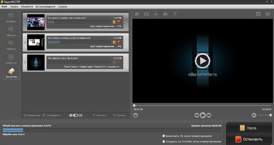
Task: Open the Обработка menu
Action: pos(27,6)
